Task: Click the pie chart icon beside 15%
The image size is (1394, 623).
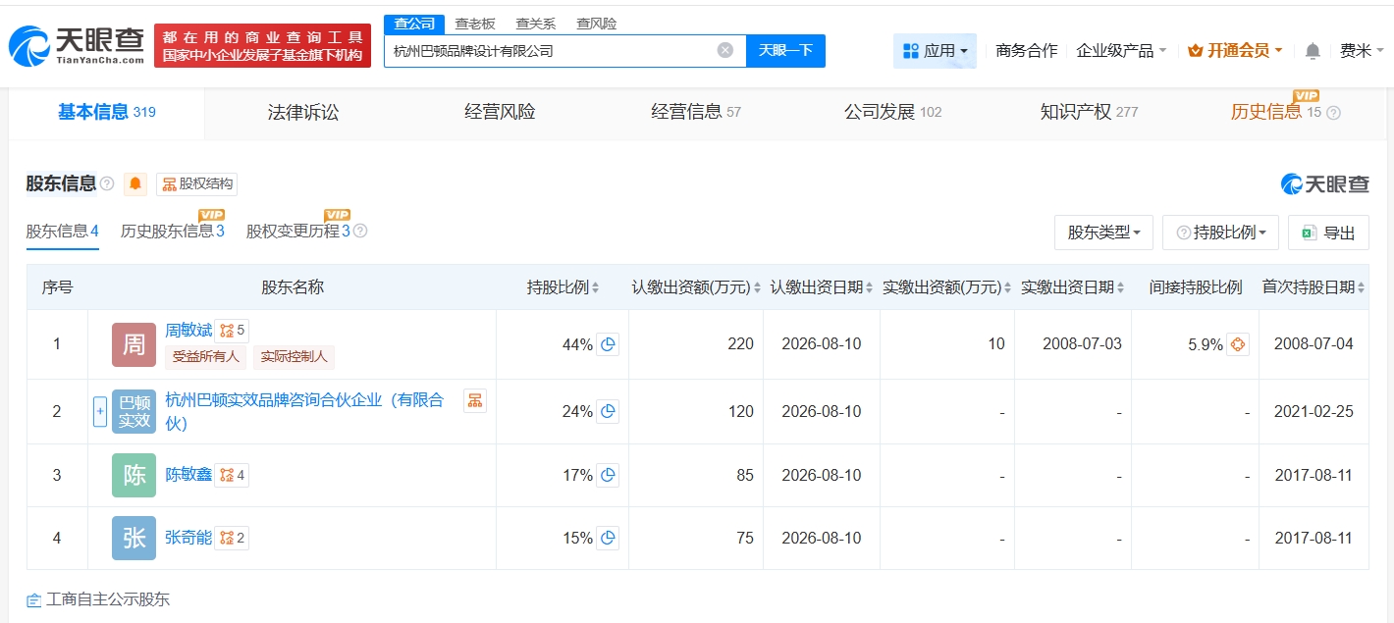Action: tap(608, 538)
